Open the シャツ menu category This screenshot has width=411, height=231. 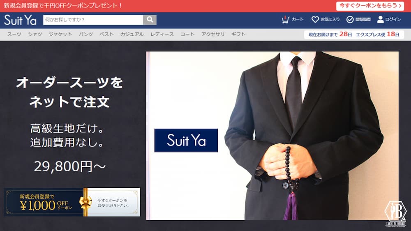pyautogui.click(x=35, y=35)
